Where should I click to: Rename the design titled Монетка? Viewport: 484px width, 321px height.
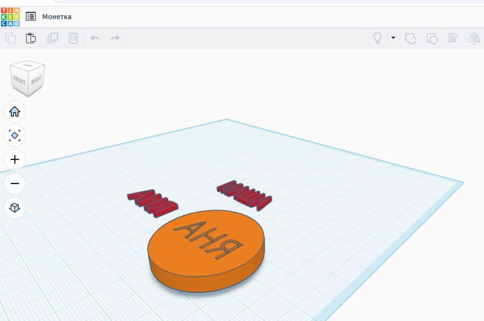57,17
